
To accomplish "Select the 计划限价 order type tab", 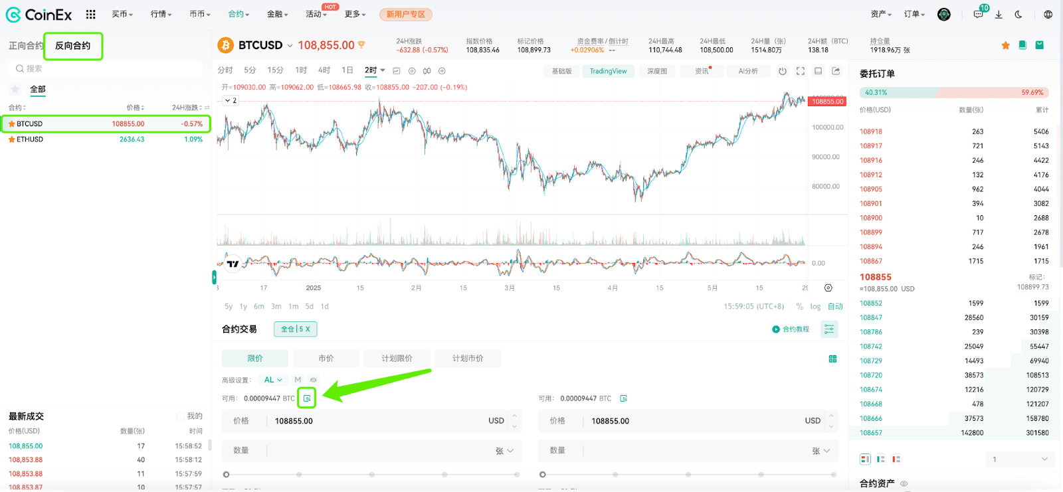I will [397, 359].
